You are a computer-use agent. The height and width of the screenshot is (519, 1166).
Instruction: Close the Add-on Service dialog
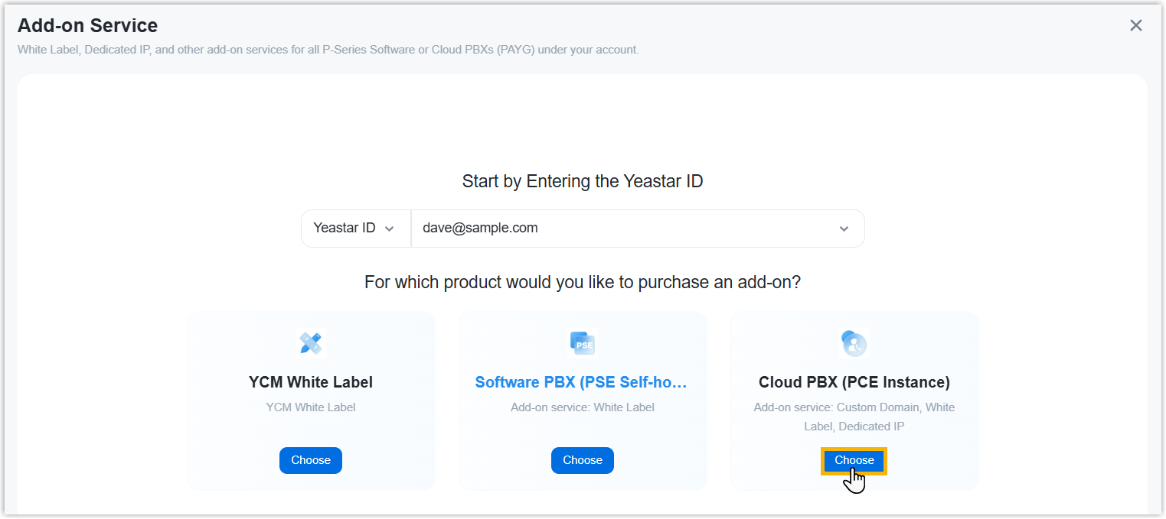click(x=1135, y=25)
